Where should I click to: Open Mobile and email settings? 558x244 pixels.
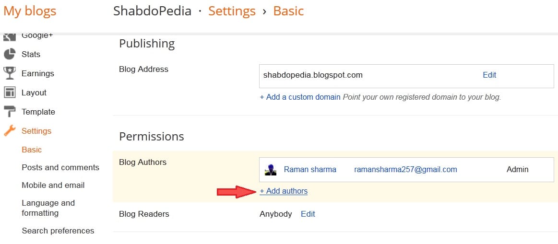[x=53, y=186]
